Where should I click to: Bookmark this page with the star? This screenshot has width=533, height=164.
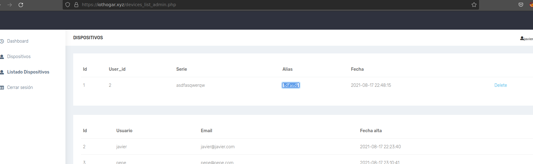(474, 5)
